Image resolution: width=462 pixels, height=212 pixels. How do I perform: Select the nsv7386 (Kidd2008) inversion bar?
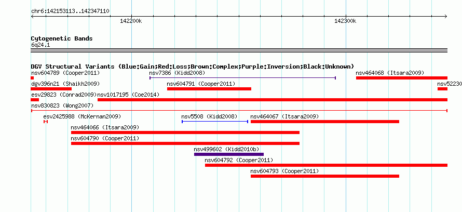[x=242, y=78]
